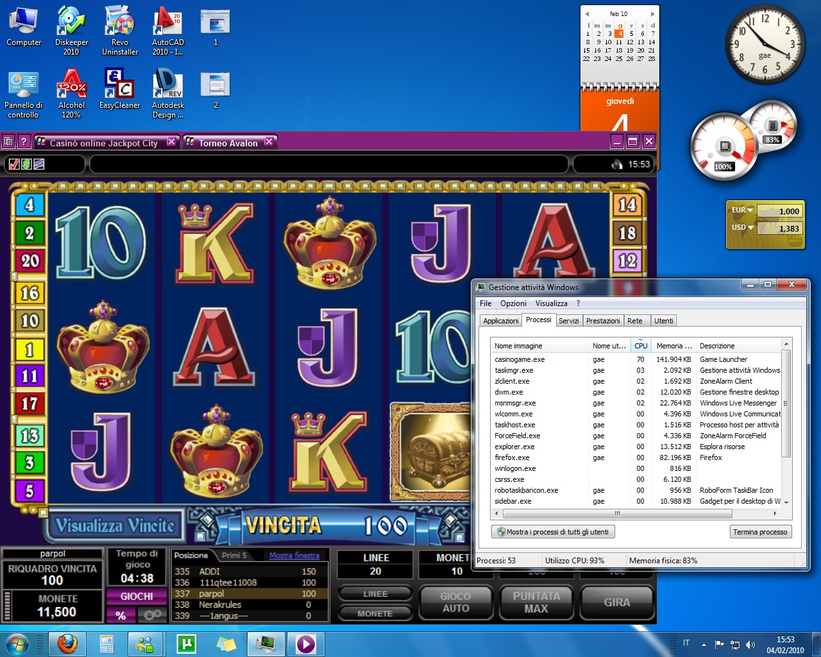Open the Opzioni menu in Task Manager
The height and width of the screenshot is (657, 821).
click(513, 303)
